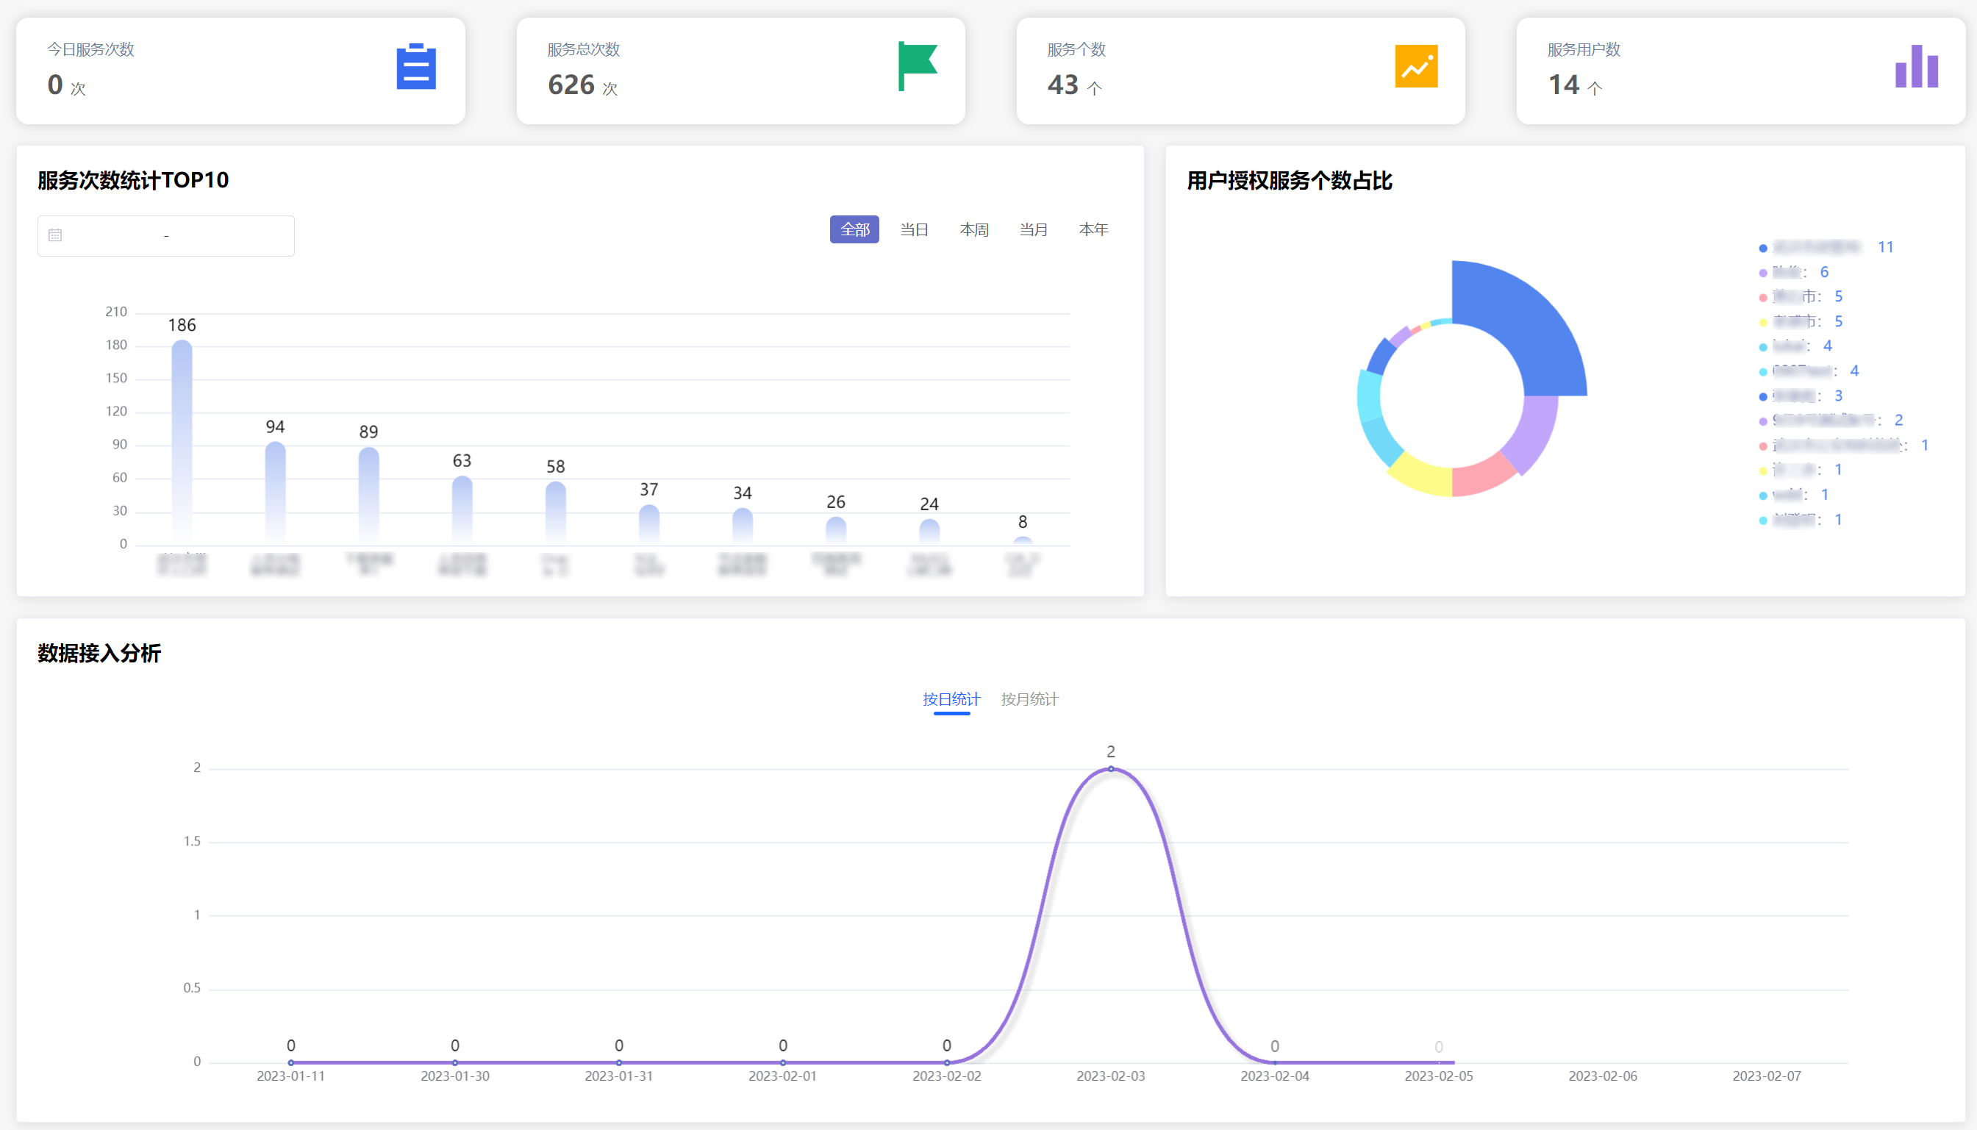Image resolution: width=1977 pixels, height=1130 pixels.
Task: Click the purple bar chart icon on 服务用户数 card
Action: tap(1917, 66)
